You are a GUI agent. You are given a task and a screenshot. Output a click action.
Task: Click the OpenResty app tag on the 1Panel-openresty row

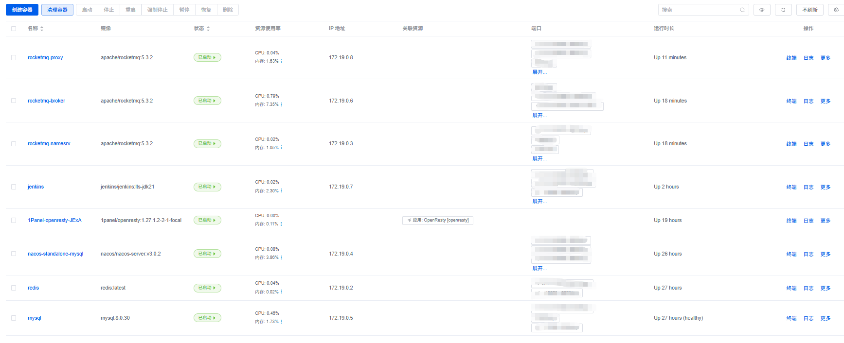pyautogui.click(x=438, y=220)
